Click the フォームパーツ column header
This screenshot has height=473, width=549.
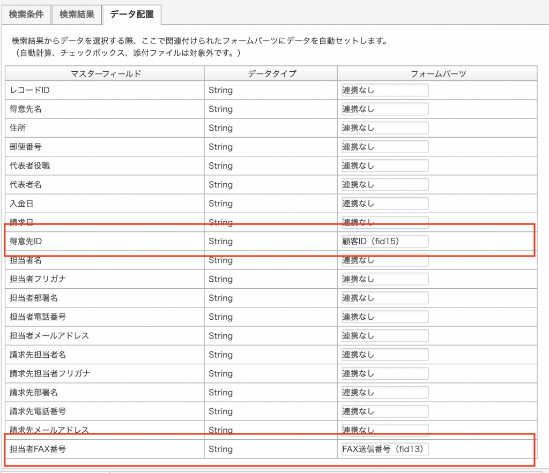(438, 74)
